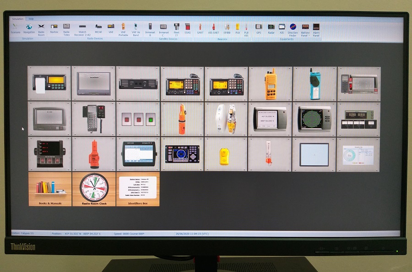Open the SSAS device icon

188,27
